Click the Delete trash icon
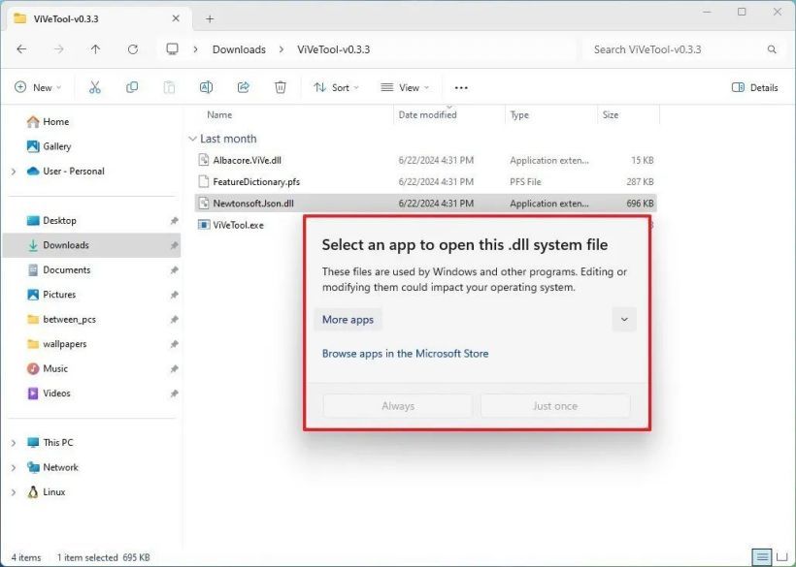Screen dimensions: 796x567 (x=281, y=87)
